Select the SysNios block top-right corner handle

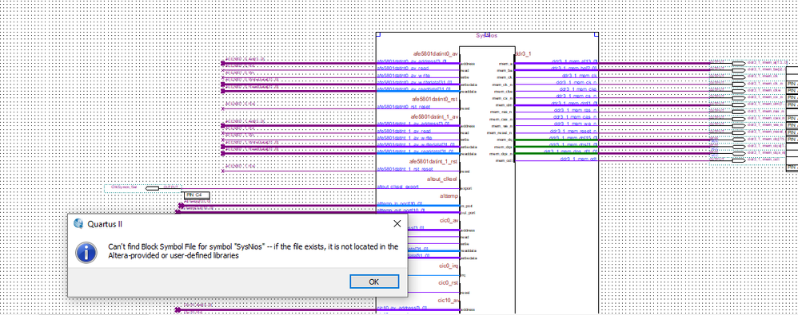coord(597,34)
